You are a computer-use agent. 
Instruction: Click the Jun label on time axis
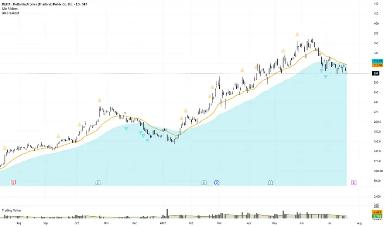[301, 223]
